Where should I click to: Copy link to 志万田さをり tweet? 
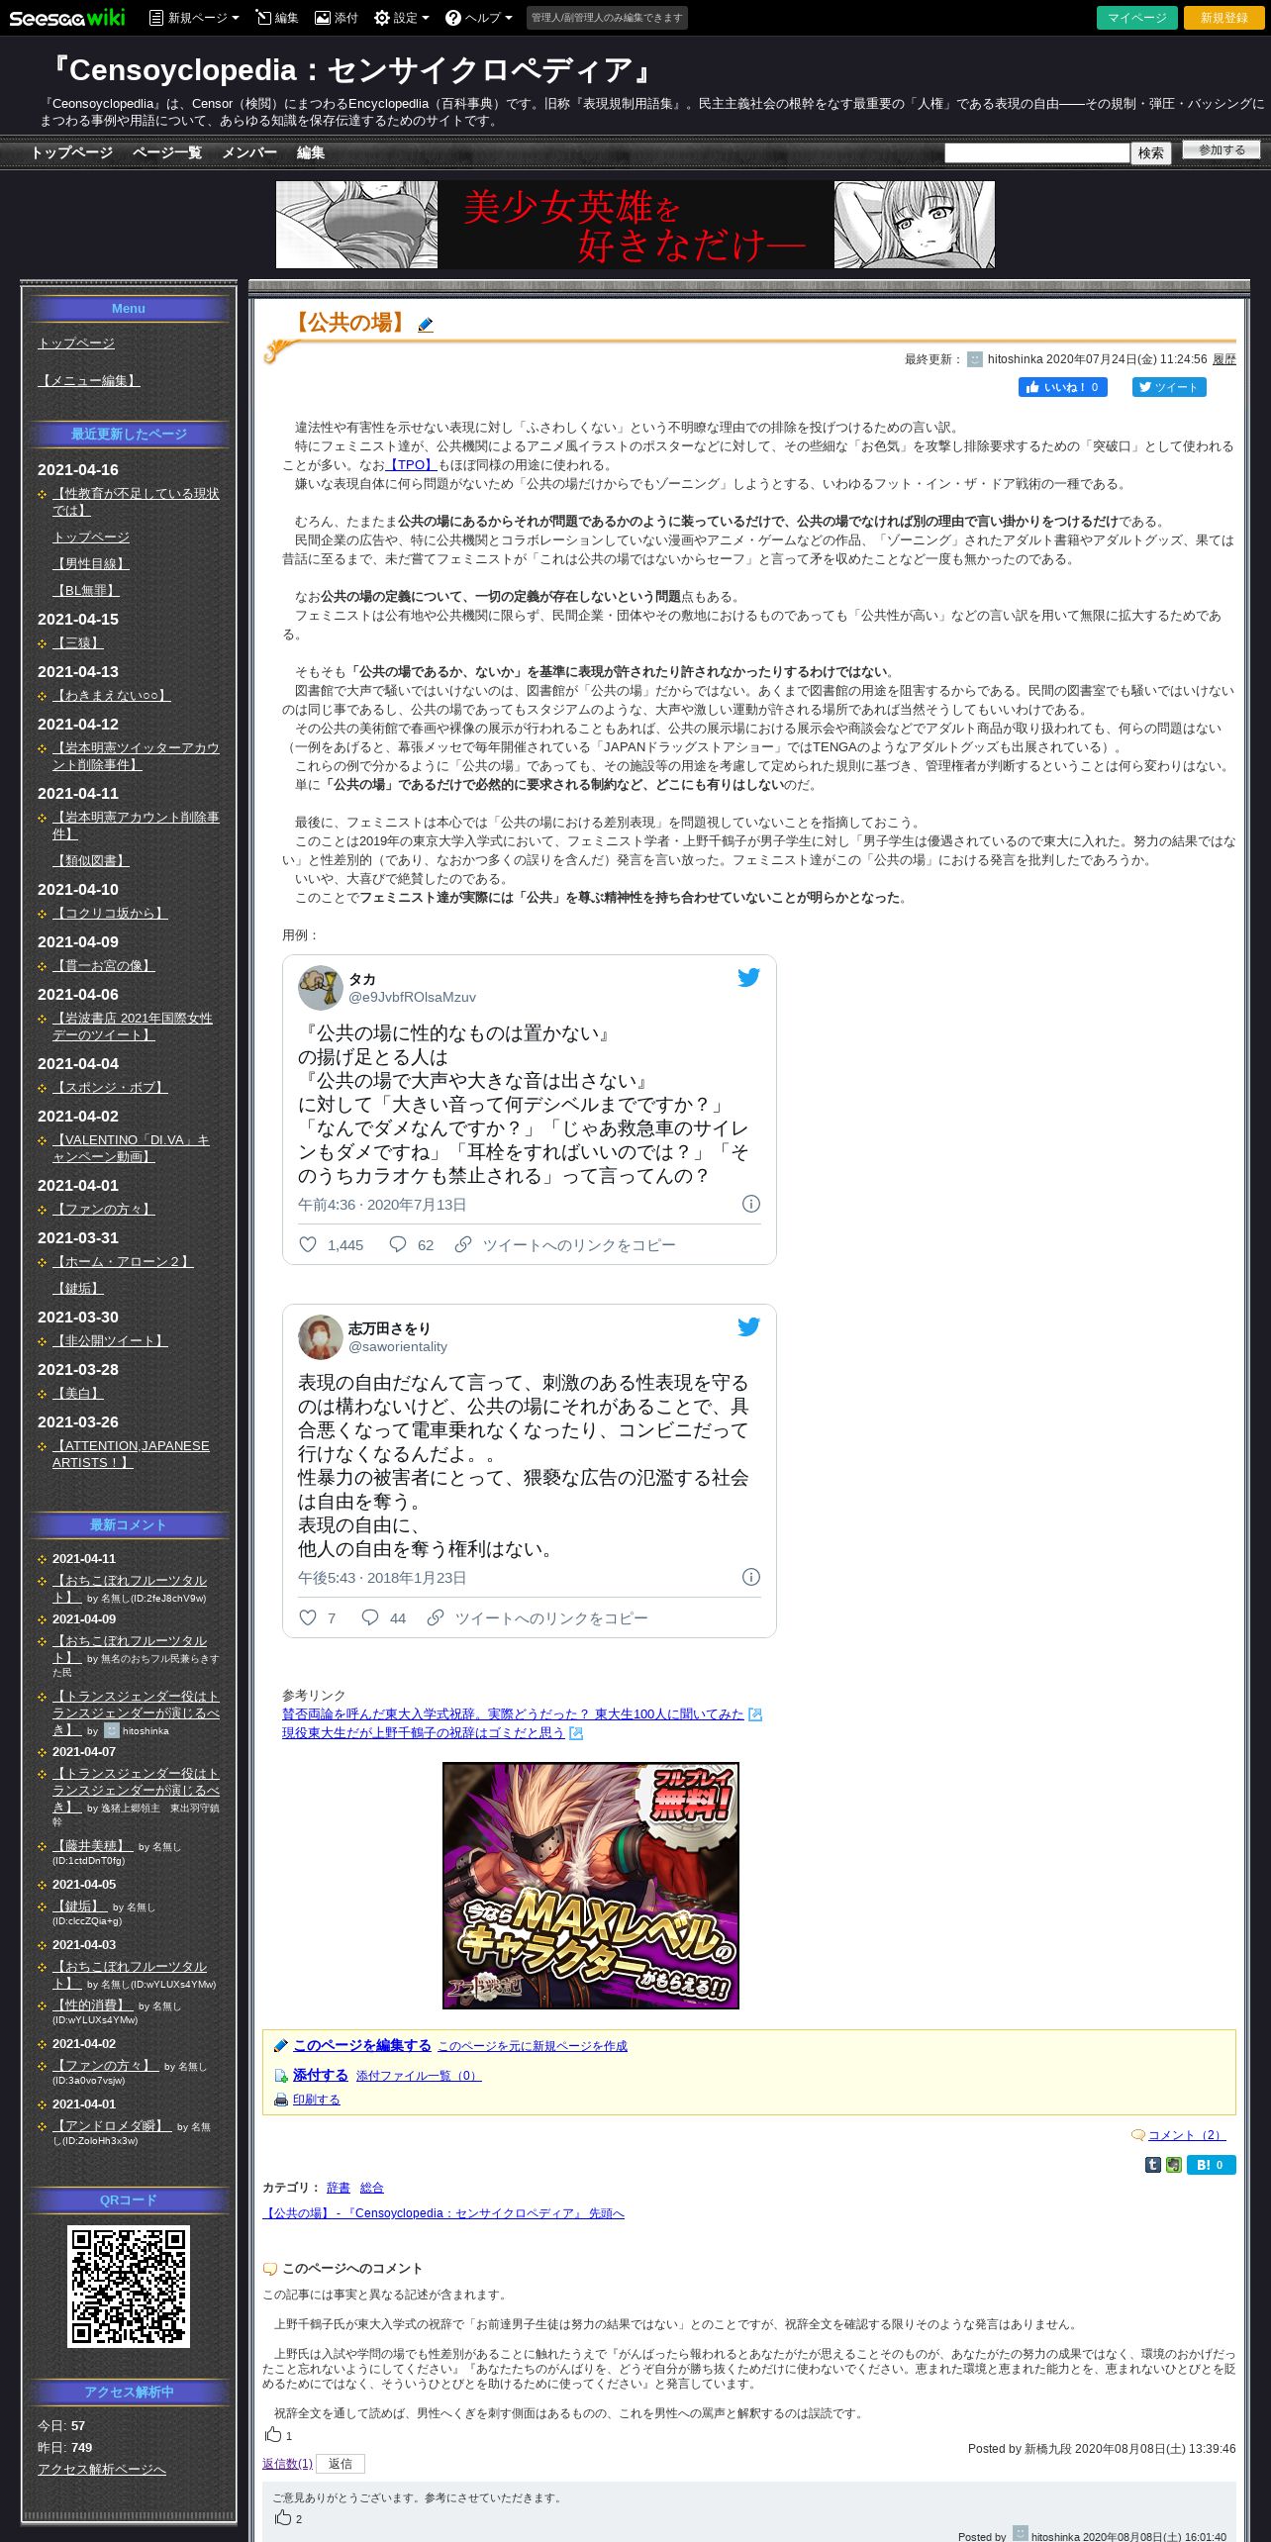pyautogui.click(x=538, y=1618)
